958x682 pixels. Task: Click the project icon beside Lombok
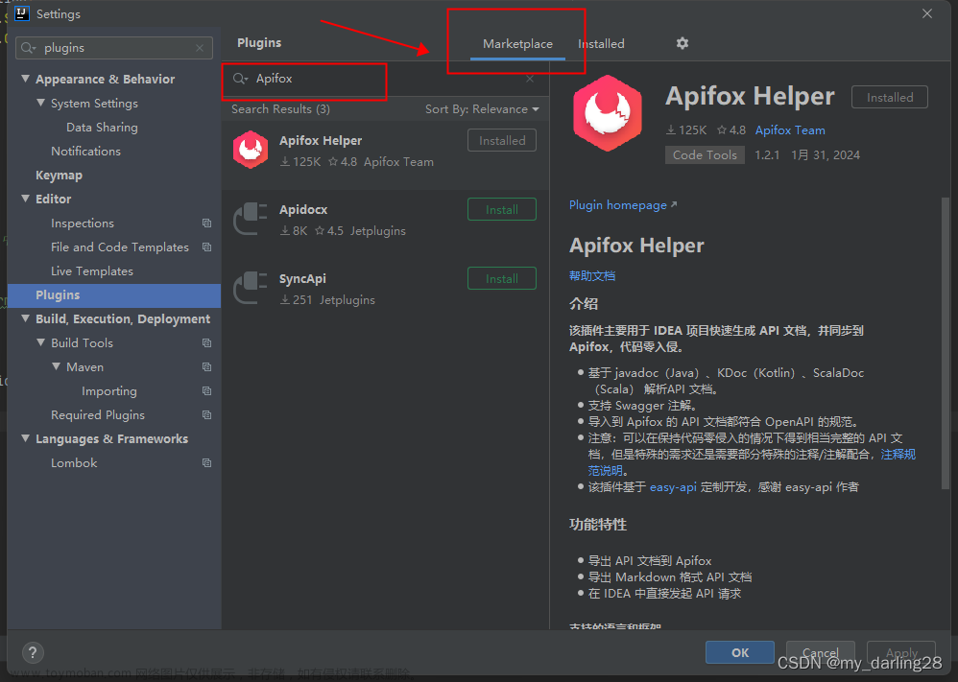[207, 462]
